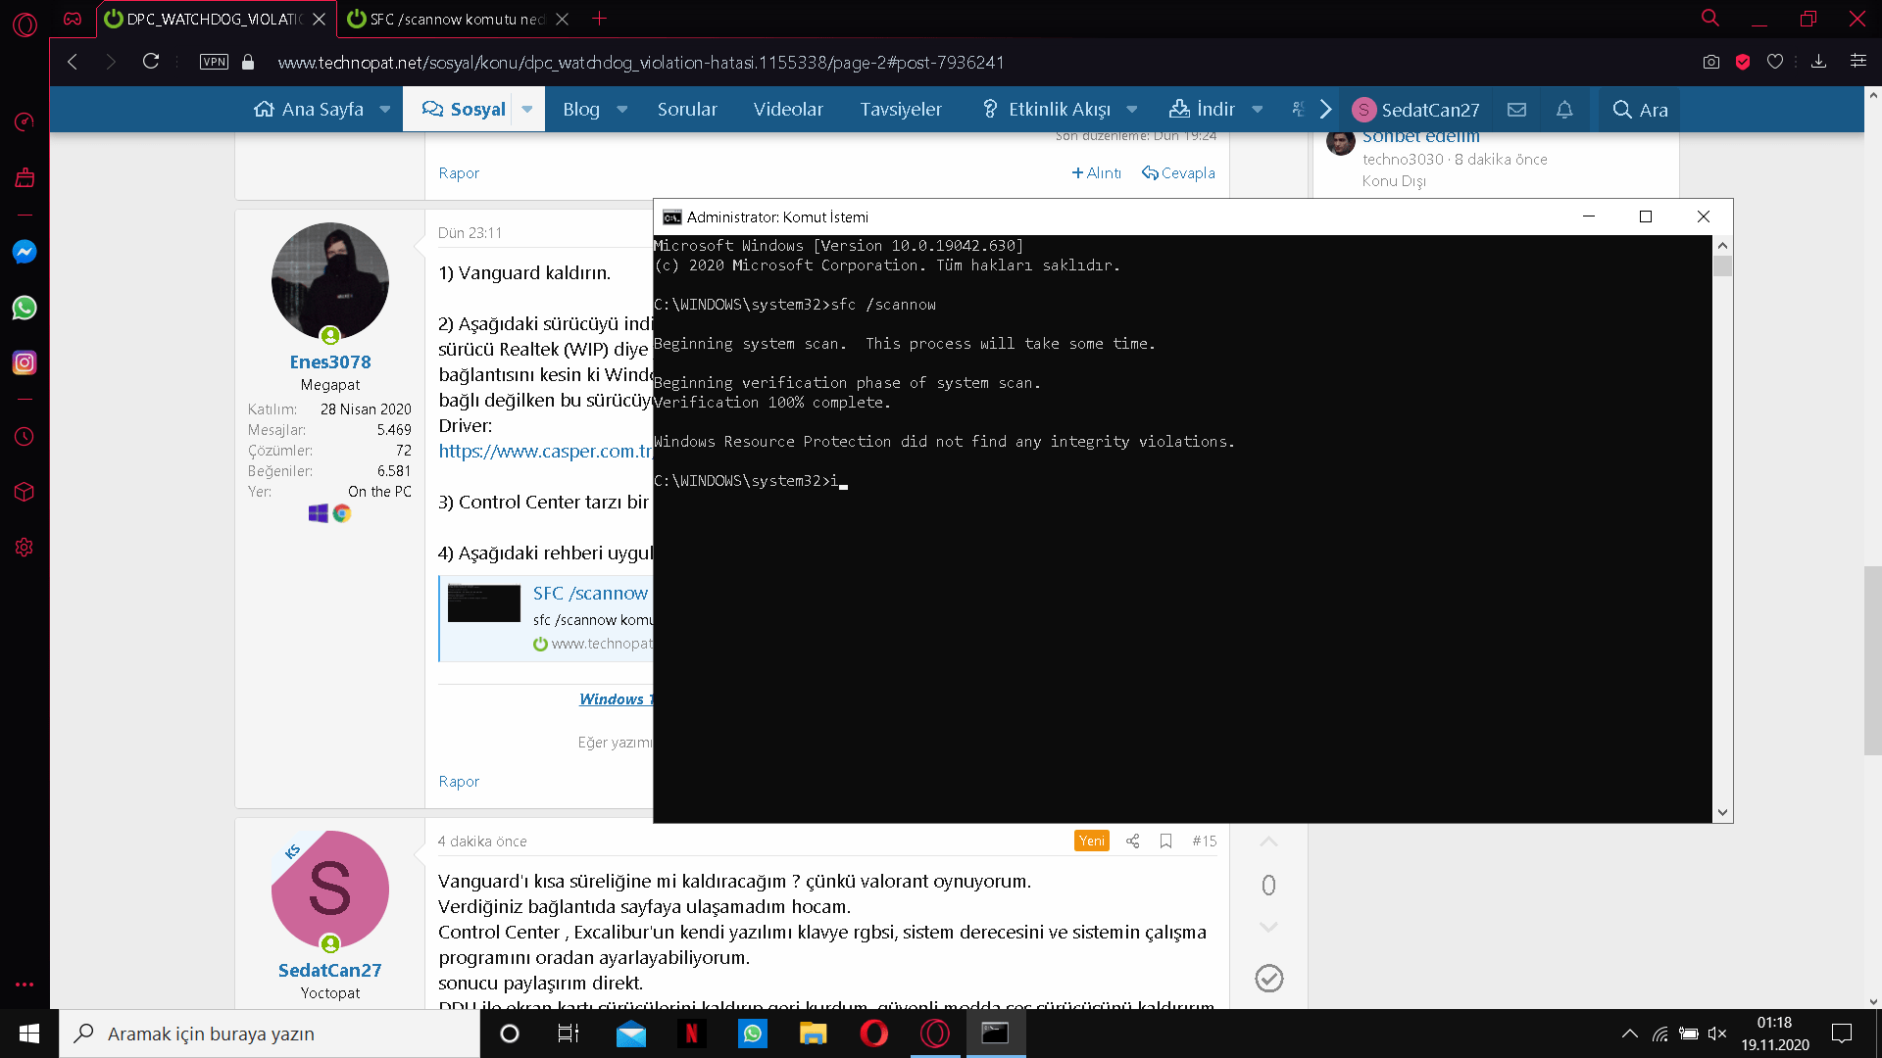Open the Videolar menu item
1882x1058 pixels.
(787, 110)
